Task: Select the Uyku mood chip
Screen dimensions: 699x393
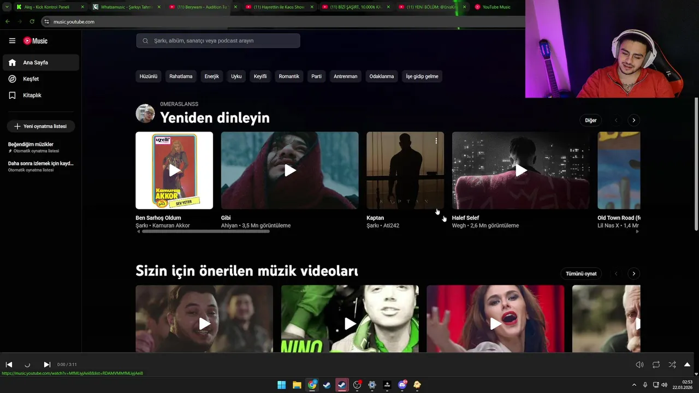Action: click(x=236, y=76)
